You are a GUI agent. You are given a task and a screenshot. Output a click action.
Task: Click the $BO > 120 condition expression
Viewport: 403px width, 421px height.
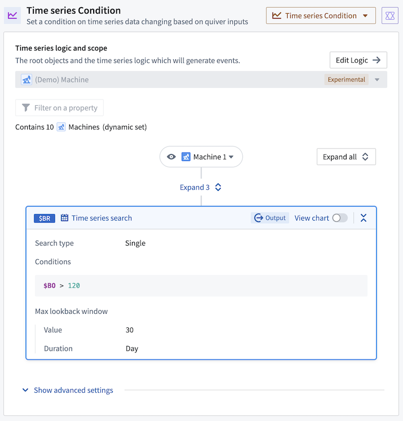click(62, 286)
